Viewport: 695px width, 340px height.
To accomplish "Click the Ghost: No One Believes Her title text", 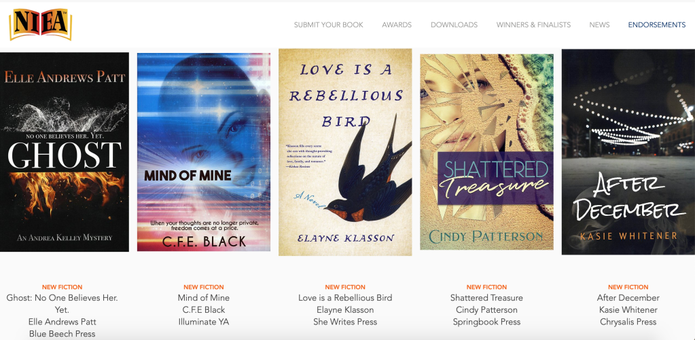I will [x=62, y=303].
